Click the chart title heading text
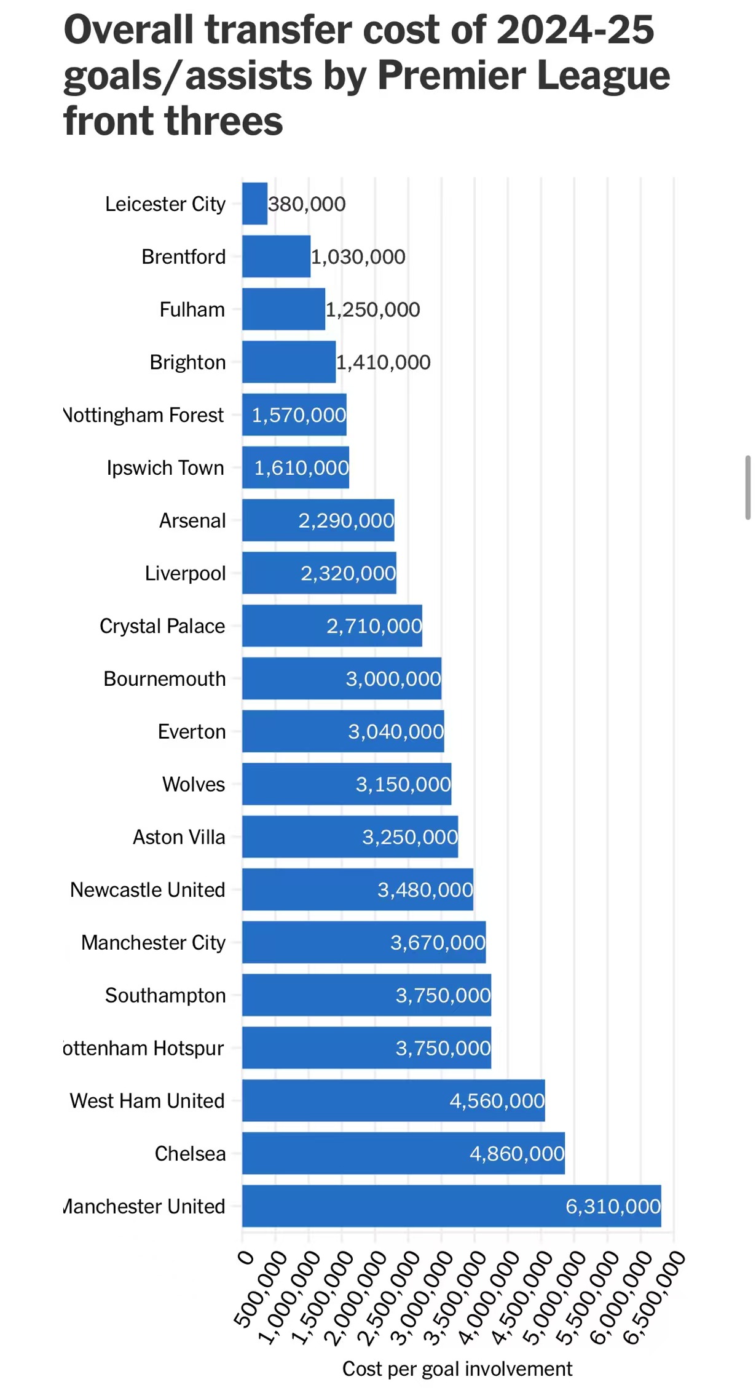This screenshot has height=1398, width=756. click(366, 75)
